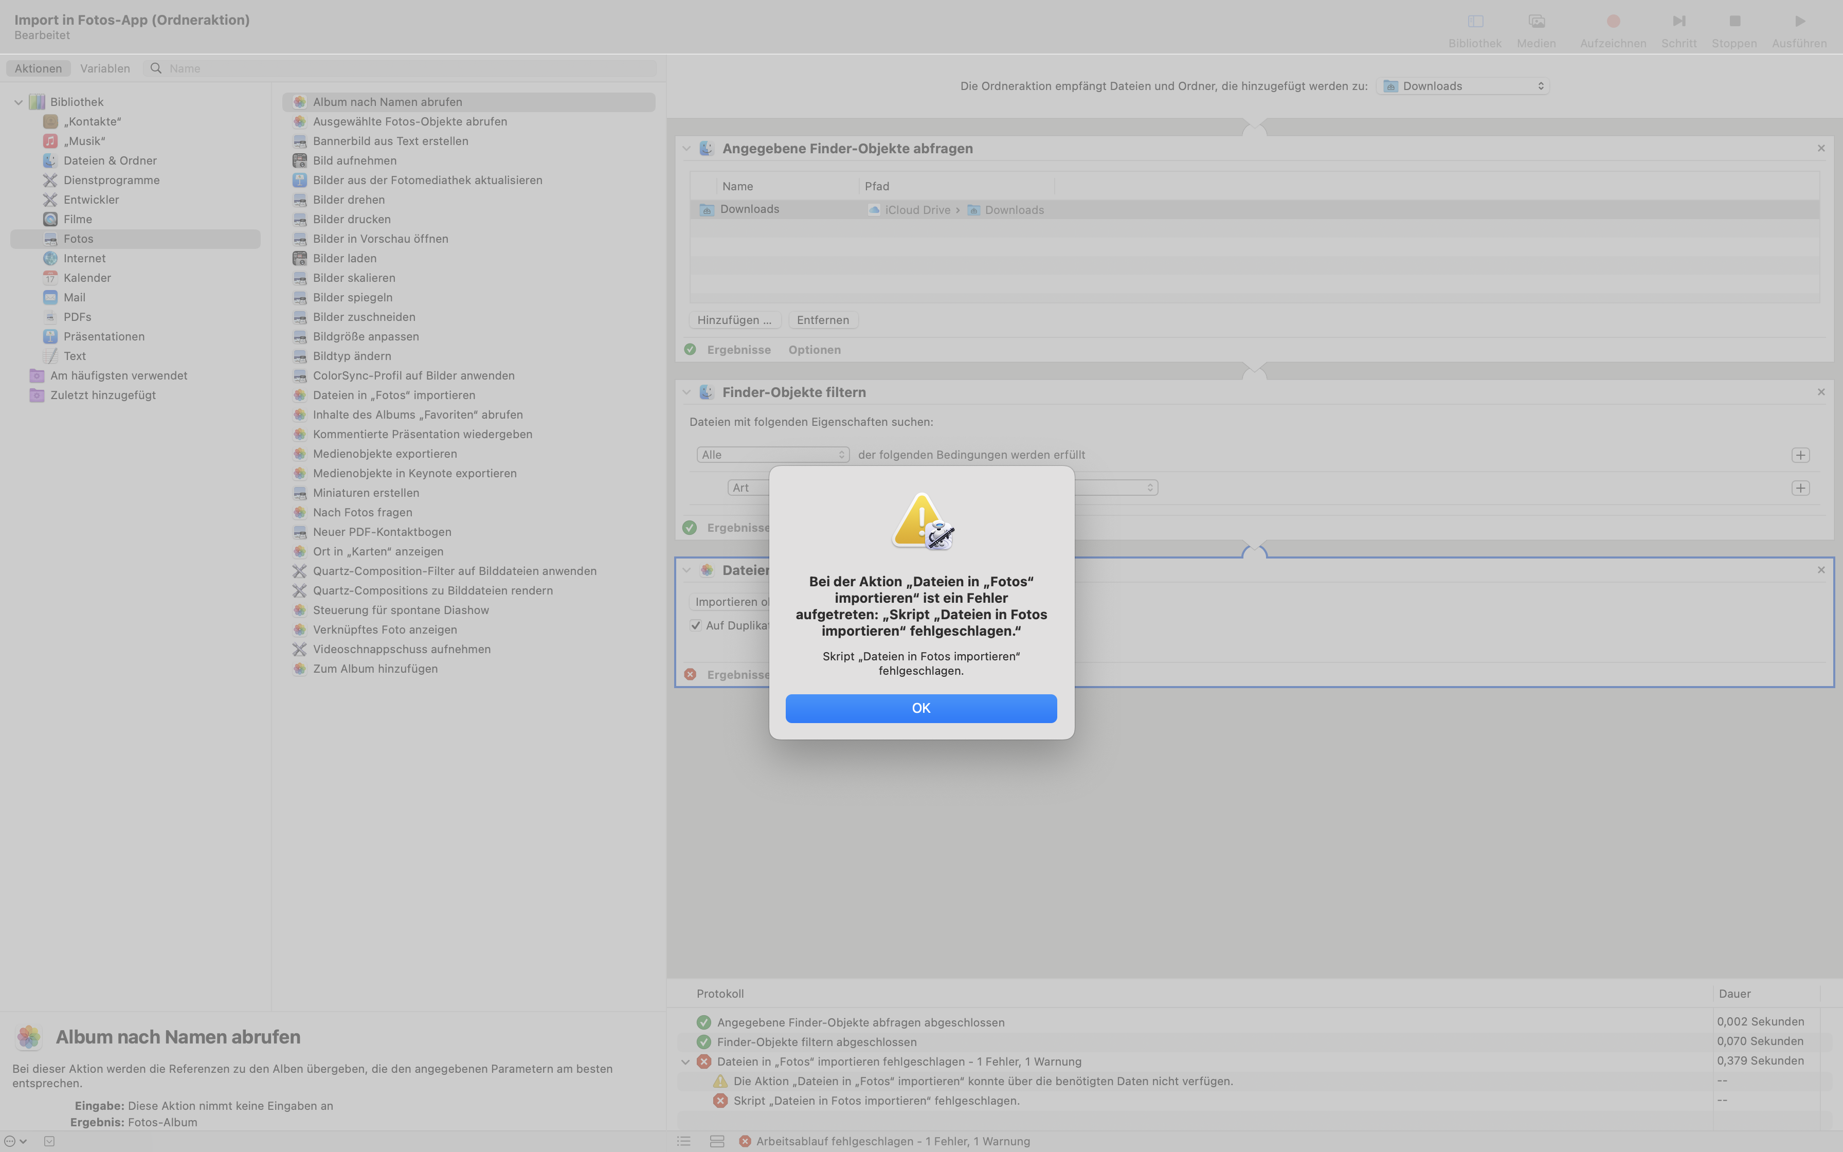Viewport: 1843px width, 1152px height.
Task: Toggle the Bibliothek sidebar icon
Action: (x=1475, y=21)
